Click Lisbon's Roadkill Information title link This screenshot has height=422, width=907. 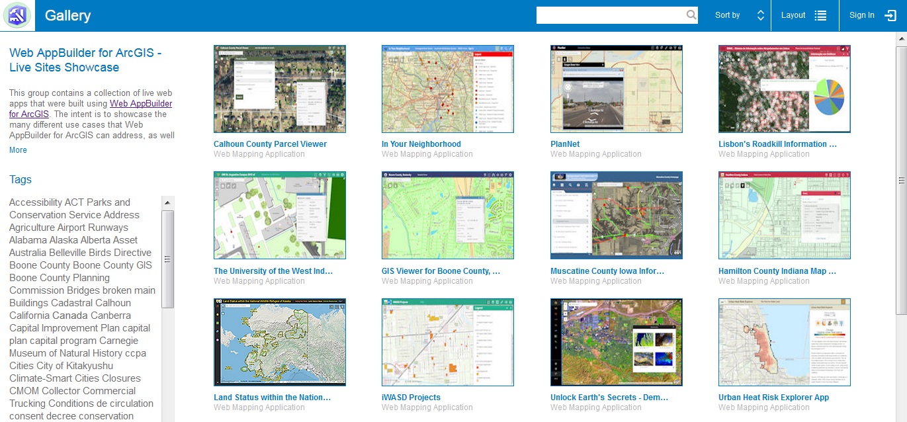778,144
